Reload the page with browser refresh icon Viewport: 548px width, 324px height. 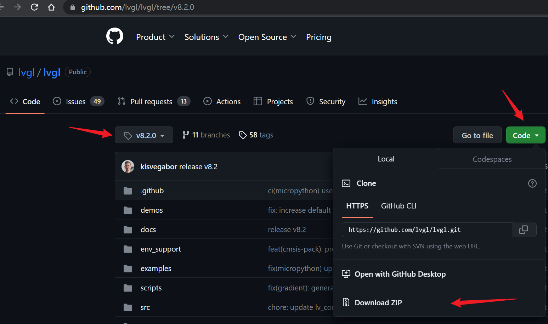[x=34, y=7]
